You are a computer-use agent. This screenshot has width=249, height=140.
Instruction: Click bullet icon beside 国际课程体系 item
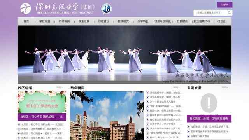pos(188,131)
